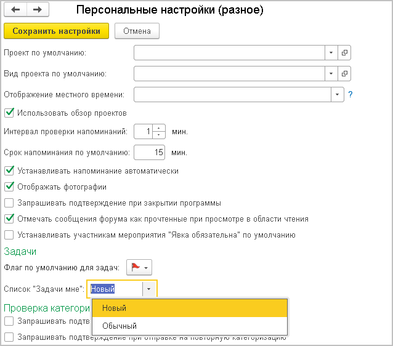Viewport: 393px width, 346px height.
Task: Expand the "Проект по умолчанию" dropdown
Action: point(331,53)
